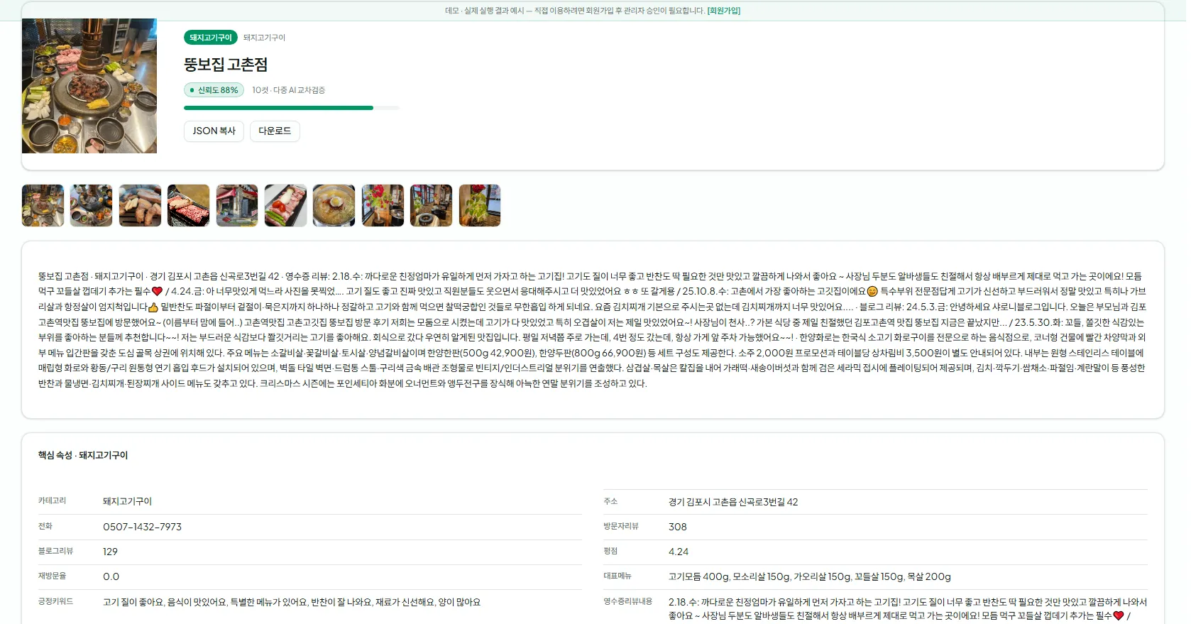Open the large main restaurant photo

(x=89, y=86)
